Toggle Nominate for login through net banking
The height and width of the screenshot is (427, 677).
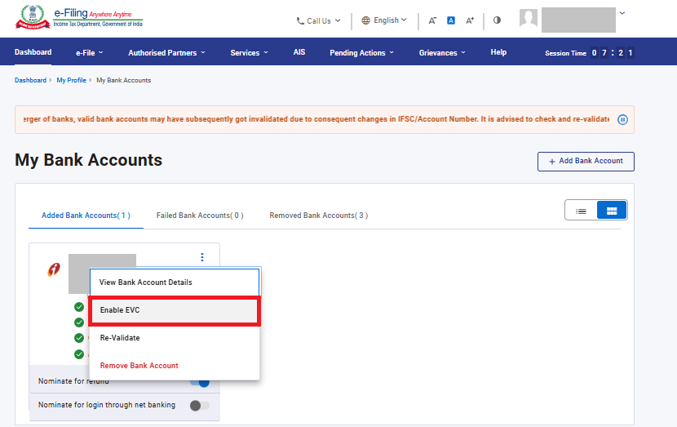[199, 405]
